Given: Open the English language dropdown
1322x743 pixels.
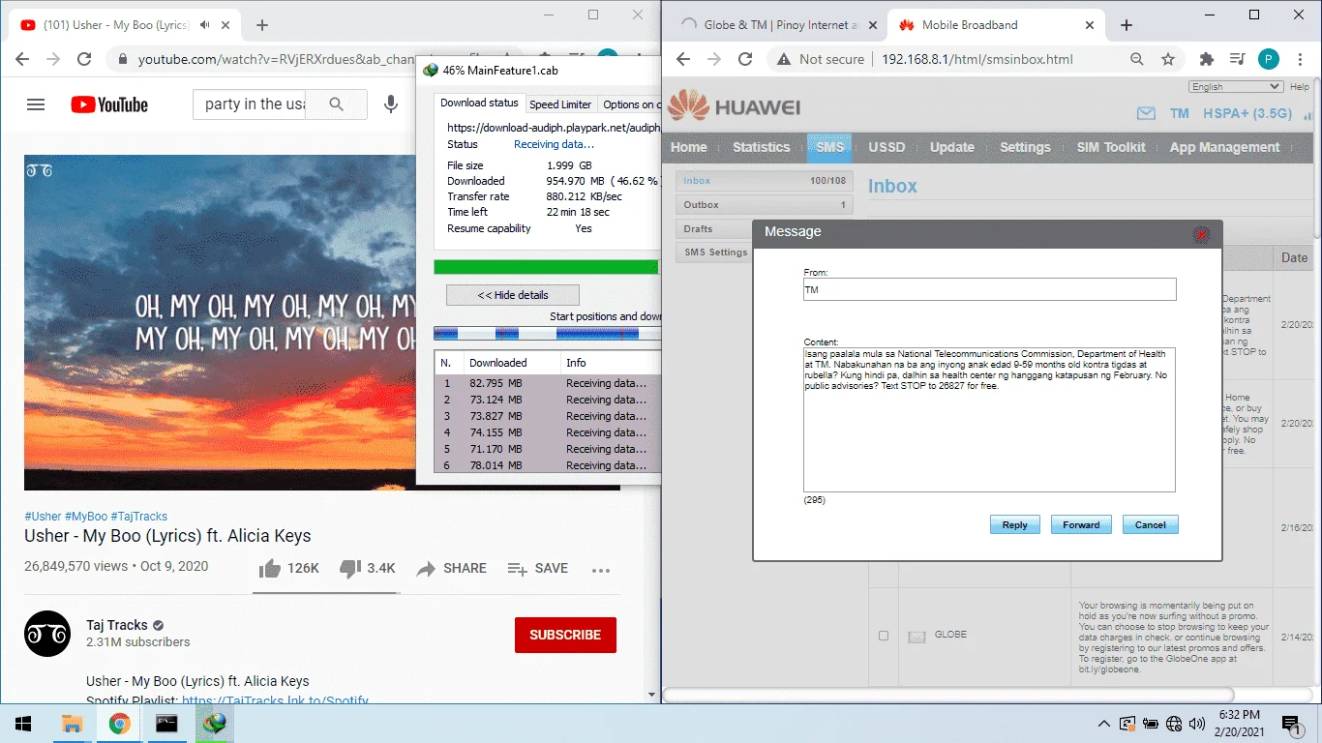Looking at the screenshot, I should pos(1236,86).
